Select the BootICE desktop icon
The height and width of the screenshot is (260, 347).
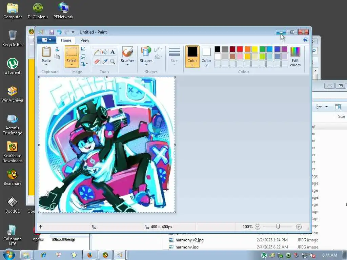(x=13, y=205)
